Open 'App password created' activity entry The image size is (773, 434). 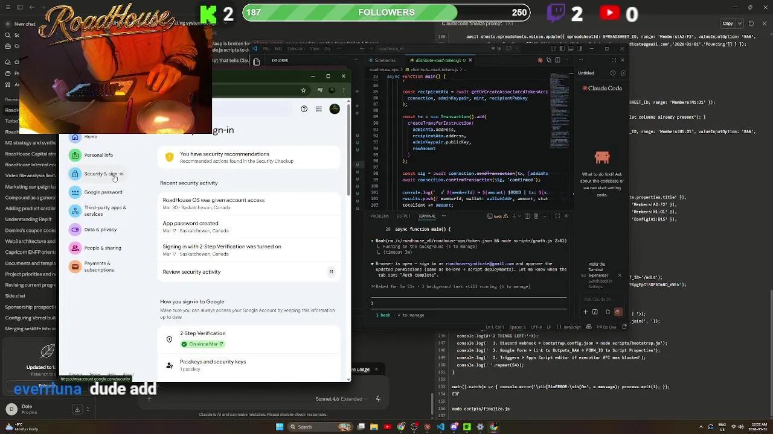[x=249, y=227]
